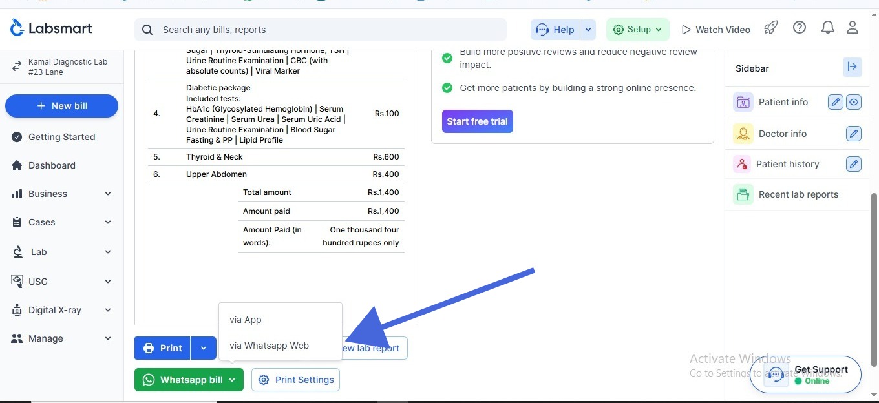Expand the Digital X-ray menu chevron
This screenshot has width=879, height=403.
pos(108,310)
